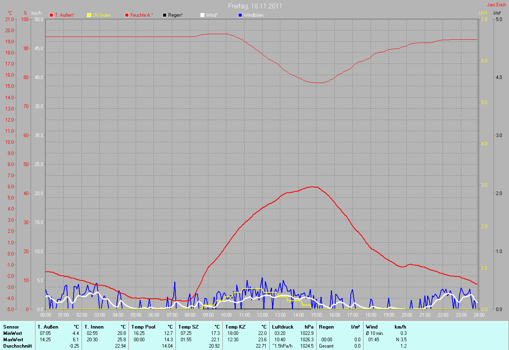Select the 'Regen*' legend label

pos(175,15)
